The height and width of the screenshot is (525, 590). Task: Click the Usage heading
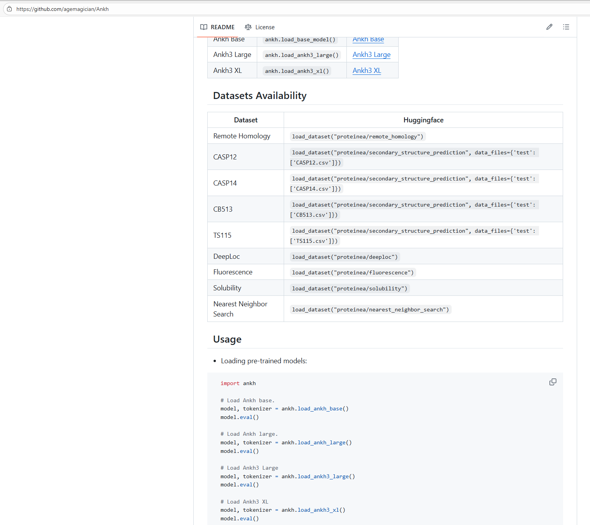point(227,339)
